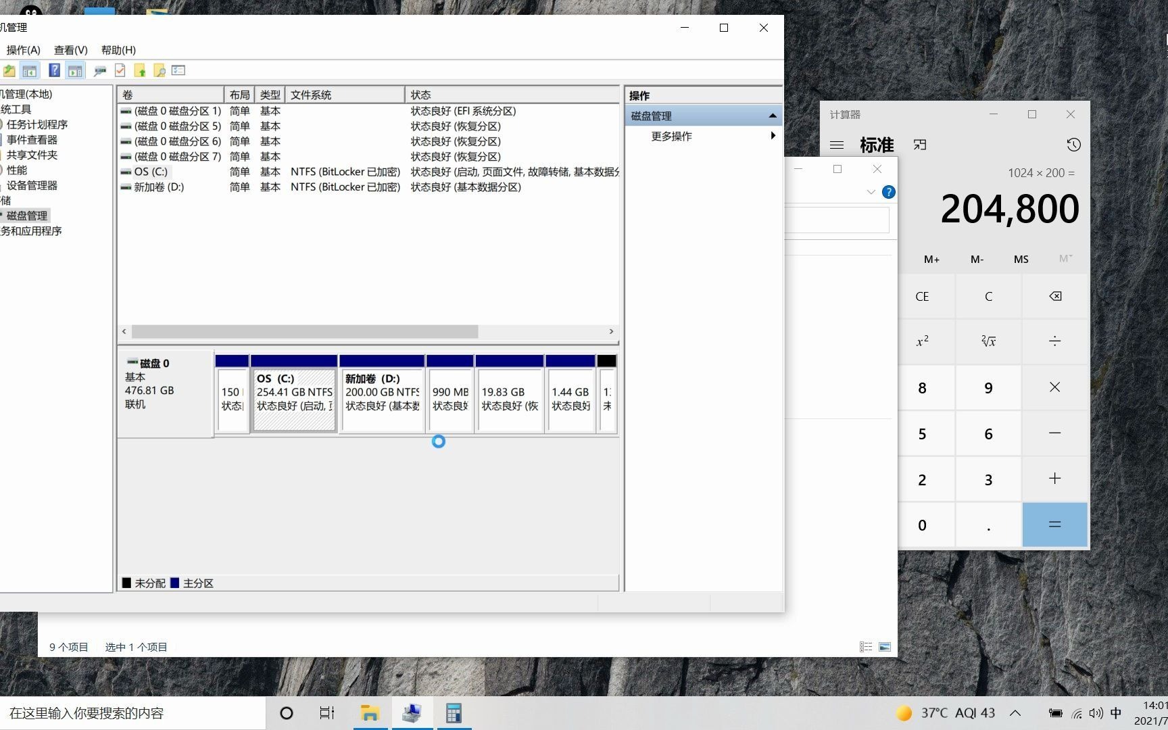This screenshot has width=1168, height=730.
Task: Open the calculator history icon
Action: coord(1073,145)
